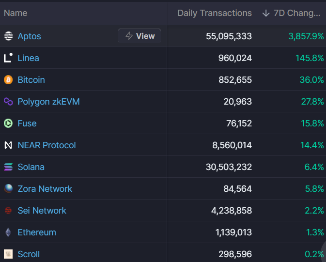Image resolution: width=326 pixels, height=262 pixels.
Task: Click the 15.8% change for Fuse
Action: (x=312, y=123)
